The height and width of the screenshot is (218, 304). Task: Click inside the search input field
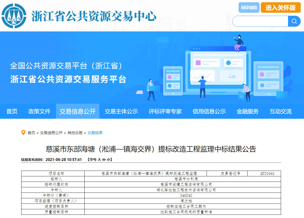[x=260, y=21]
